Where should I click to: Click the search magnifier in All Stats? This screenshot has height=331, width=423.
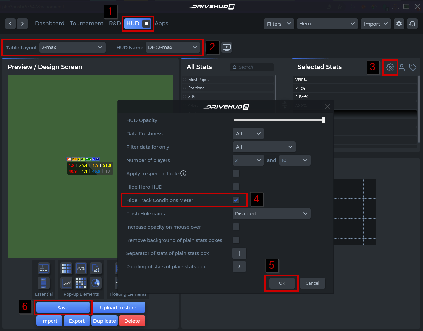click(x=235, y=67)
